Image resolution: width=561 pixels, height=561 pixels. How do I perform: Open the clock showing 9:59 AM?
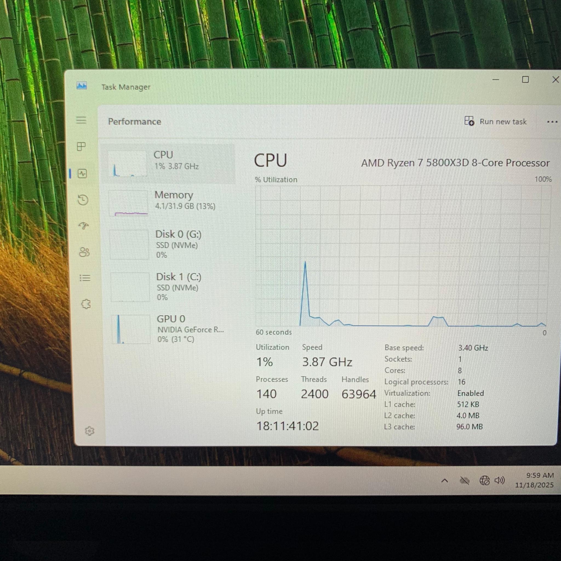[x=534, y=480]
